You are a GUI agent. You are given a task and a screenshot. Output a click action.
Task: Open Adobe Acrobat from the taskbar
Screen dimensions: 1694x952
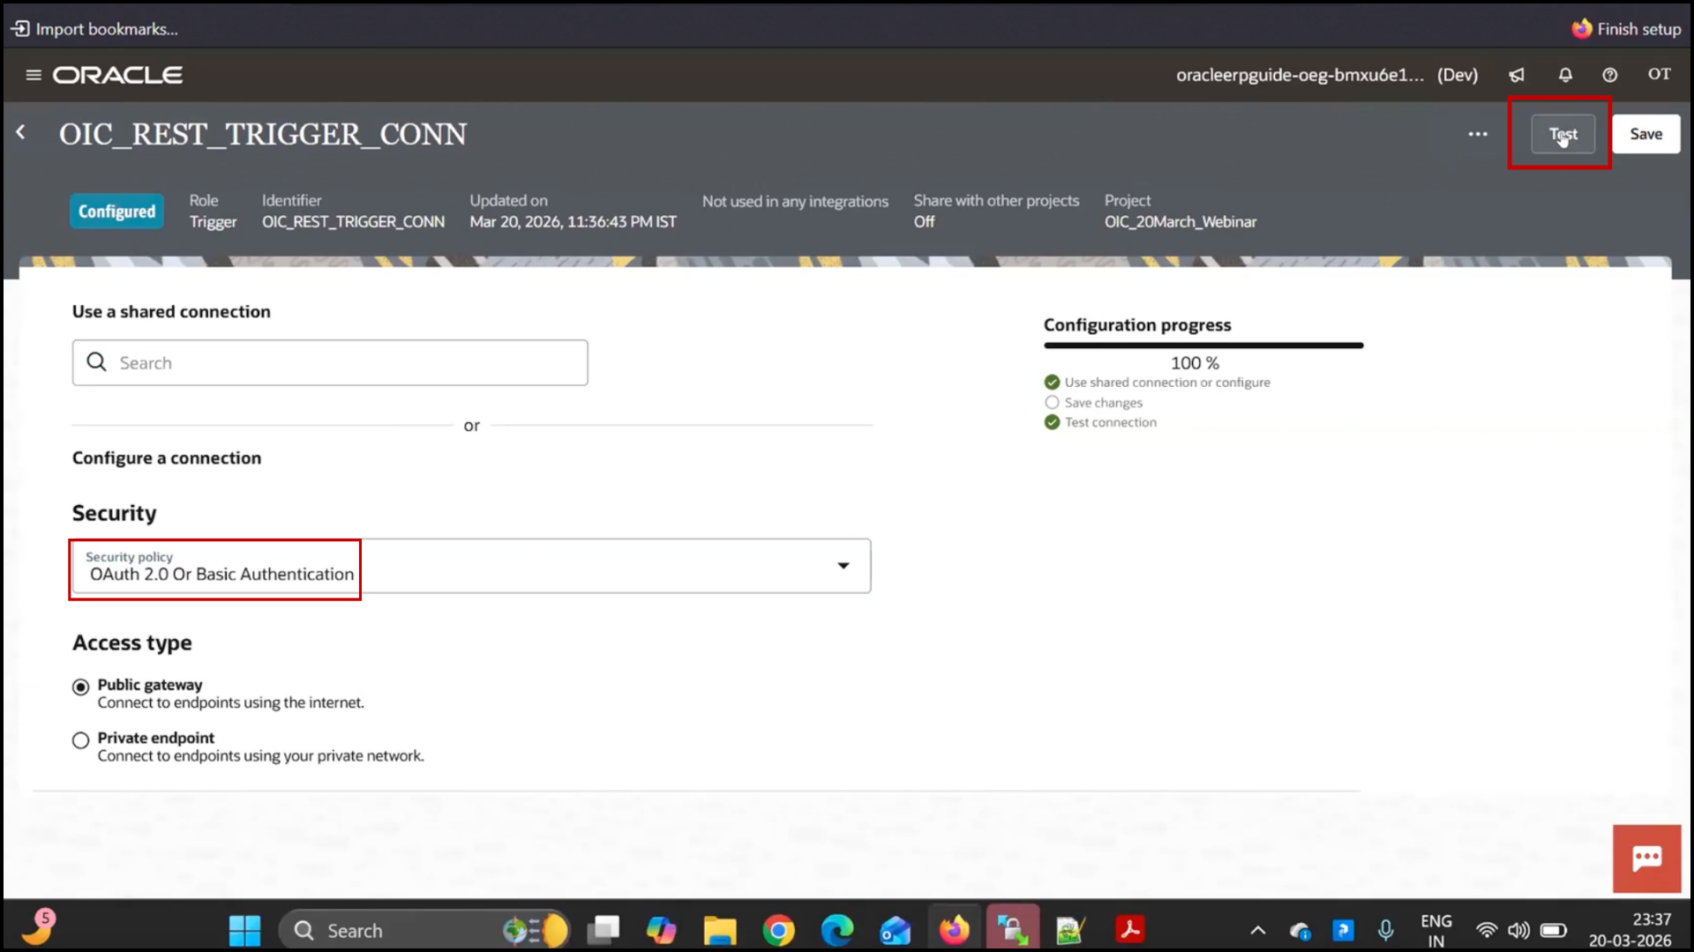coord(1129,930)
